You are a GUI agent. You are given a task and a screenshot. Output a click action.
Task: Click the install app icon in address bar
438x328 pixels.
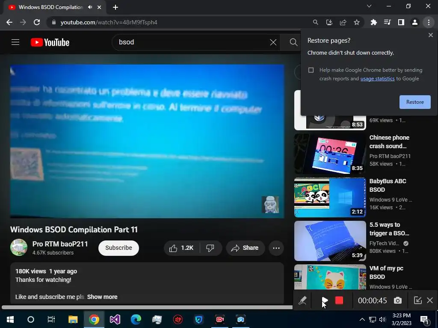[x=329, y=22]
